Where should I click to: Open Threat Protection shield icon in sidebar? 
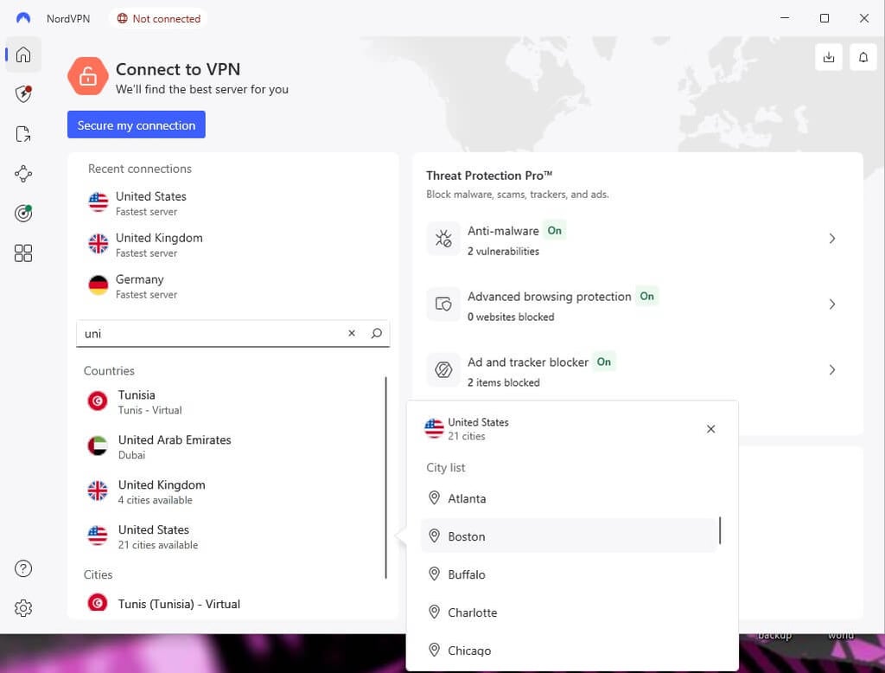coord(23,93)
